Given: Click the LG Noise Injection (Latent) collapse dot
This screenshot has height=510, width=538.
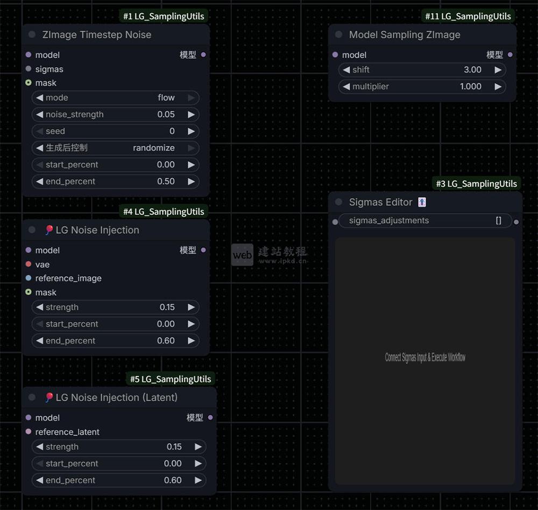Looking at the screenshot, I should click(x=32, y=397).
